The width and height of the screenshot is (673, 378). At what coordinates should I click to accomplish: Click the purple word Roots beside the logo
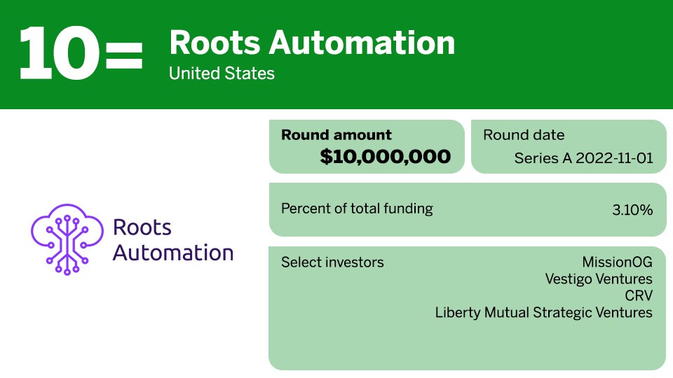142,227
